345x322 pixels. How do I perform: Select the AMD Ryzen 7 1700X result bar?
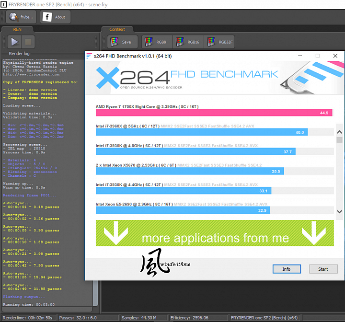214,113
